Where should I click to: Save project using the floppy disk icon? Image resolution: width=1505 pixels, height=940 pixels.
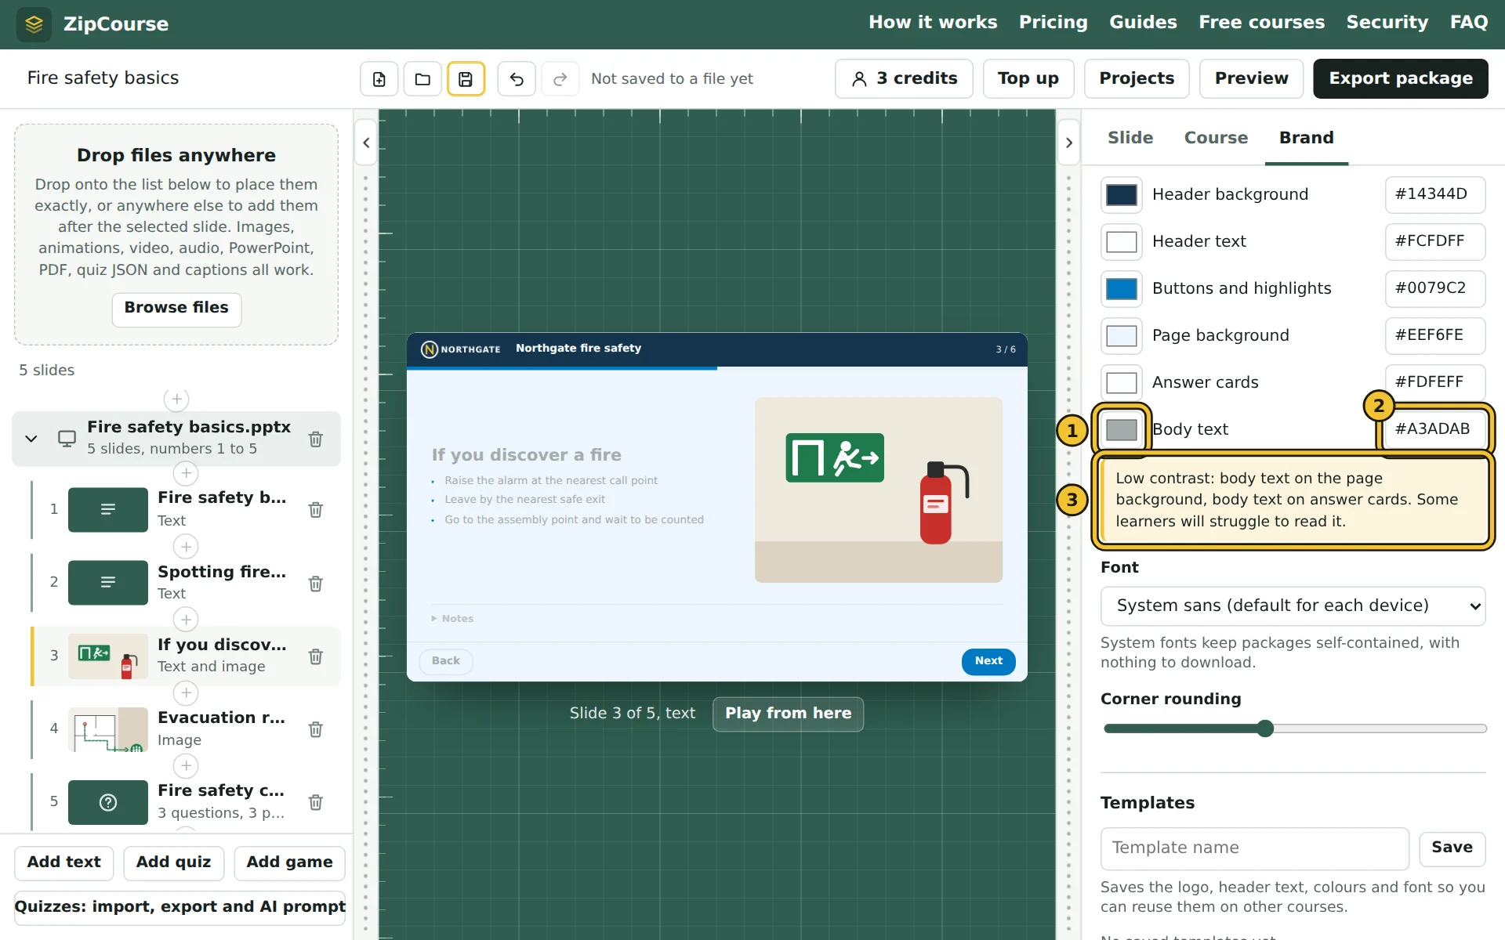(466, 78)
